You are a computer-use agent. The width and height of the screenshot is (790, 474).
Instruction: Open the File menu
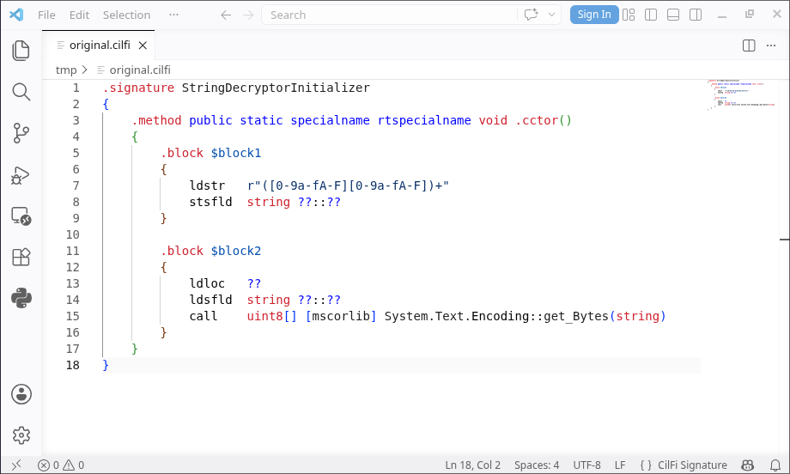[x=46, y=15]
